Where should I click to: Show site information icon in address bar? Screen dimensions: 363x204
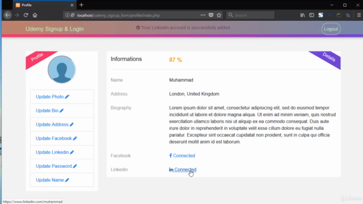click(x=67, y=15)
